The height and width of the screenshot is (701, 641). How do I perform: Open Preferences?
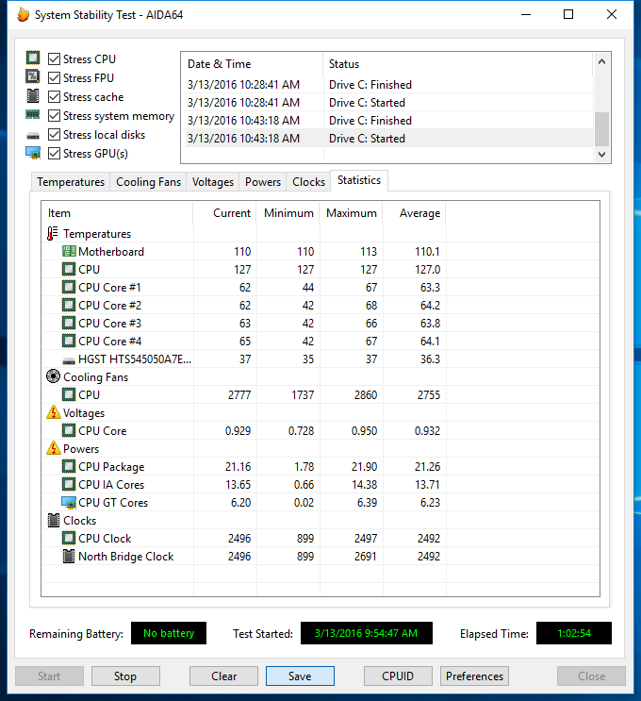[x=474, y=676]
